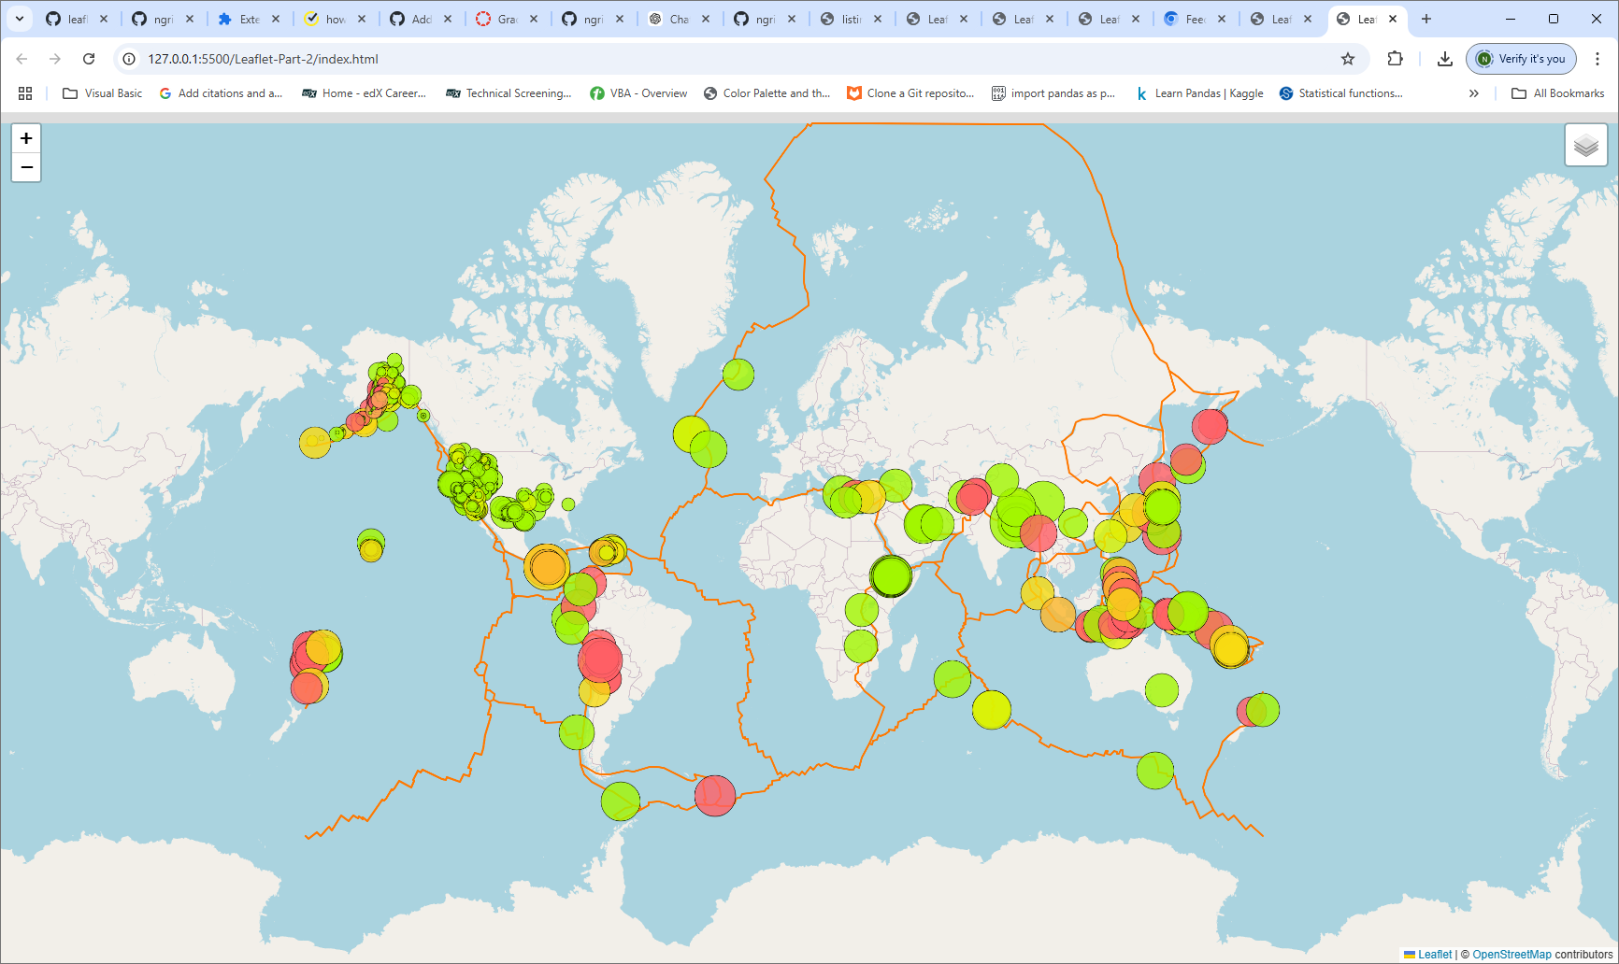Click the Verify it's you button
This screenshot has width=1619, height=964.
click(x=1521, y=59)
